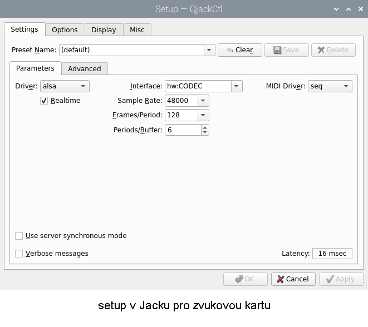Click the Driver: label
Viewport: 368px width, 327px height.
(26, 86)
